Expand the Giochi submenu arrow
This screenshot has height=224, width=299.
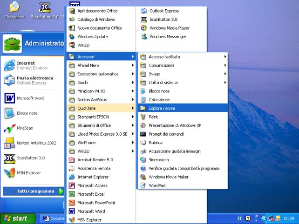tap(133, 82)
